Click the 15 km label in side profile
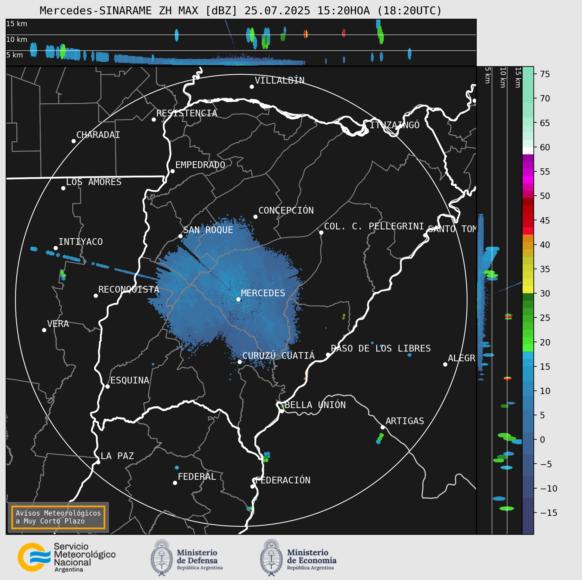The width and height of the screenshot is (582, 580). tap(518, 77)
